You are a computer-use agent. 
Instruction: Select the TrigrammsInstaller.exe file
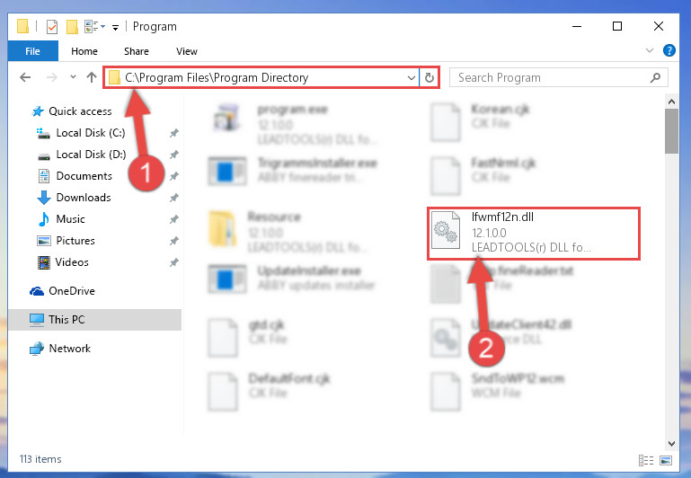(x=293, y=171)
